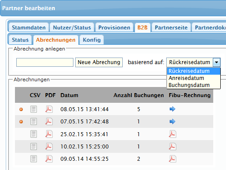Open Fibu-Rechnung PDF for 09.05.14 row
The width and height of the screenshot is (226, 170).
click(x=172, y=159)
